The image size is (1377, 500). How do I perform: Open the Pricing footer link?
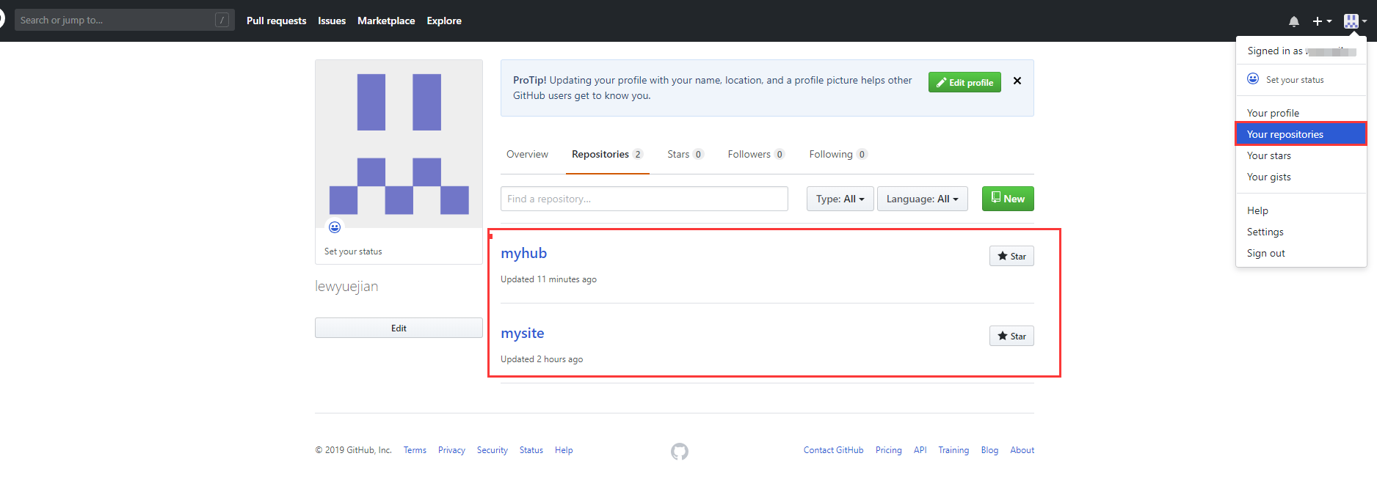coord(888,450)
